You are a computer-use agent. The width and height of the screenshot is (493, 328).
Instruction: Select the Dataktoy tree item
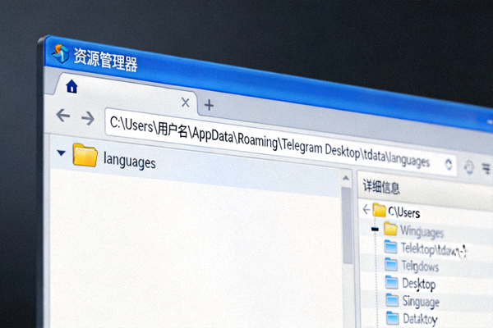point(421,320)
